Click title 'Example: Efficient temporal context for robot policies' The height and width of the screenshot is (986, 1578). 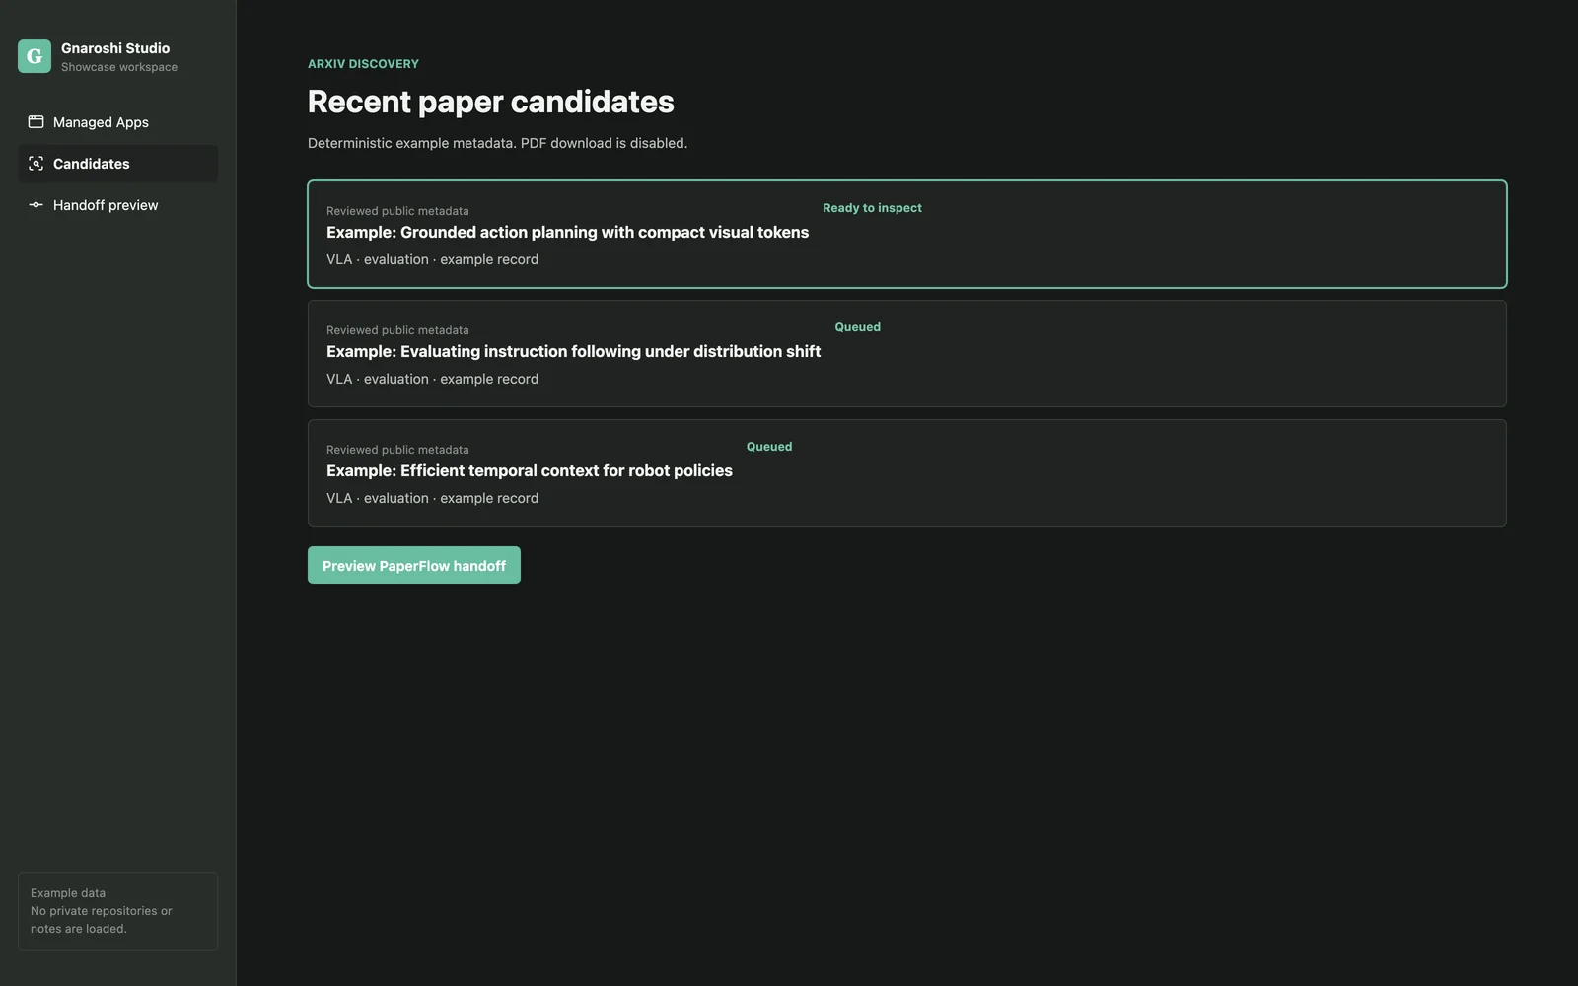tap(530, 470)
